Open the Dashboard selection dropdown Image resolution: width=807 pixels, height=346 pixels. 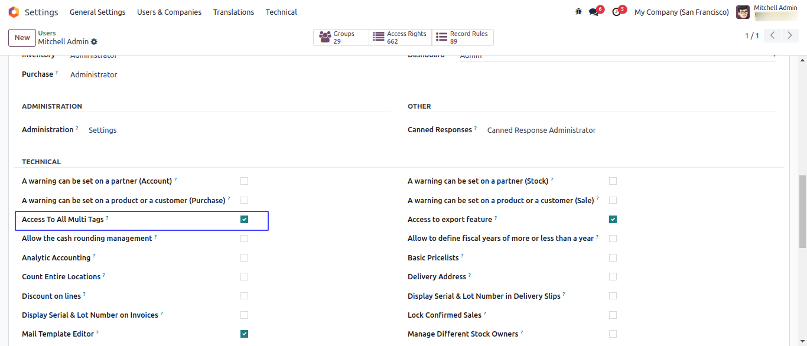pos(617,56)
